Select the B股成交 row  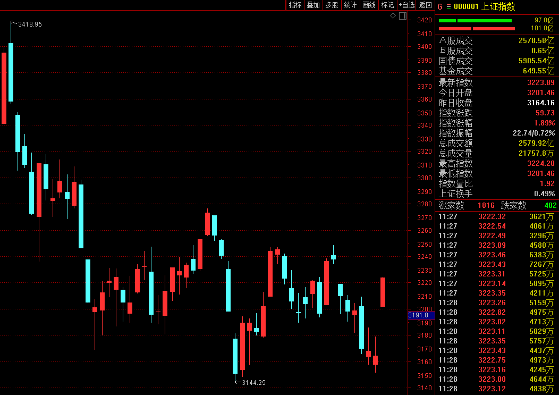[496, 51]
